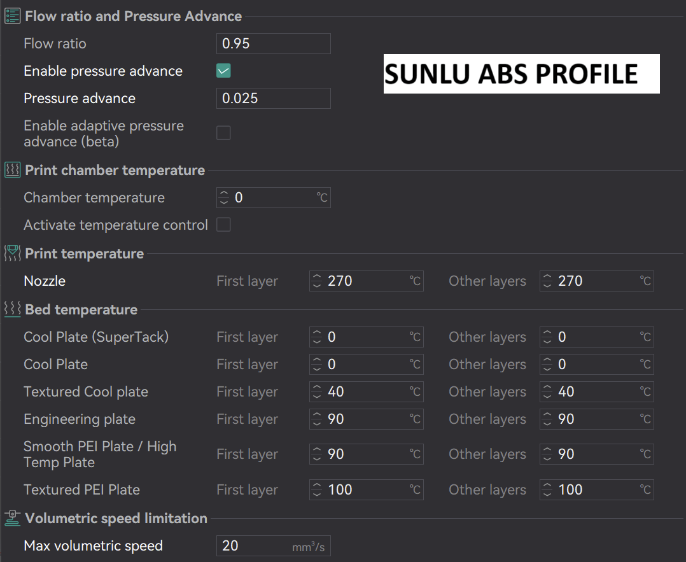Click Cool Plate (SuperTack) Other layers stepper

pos(547,337)
